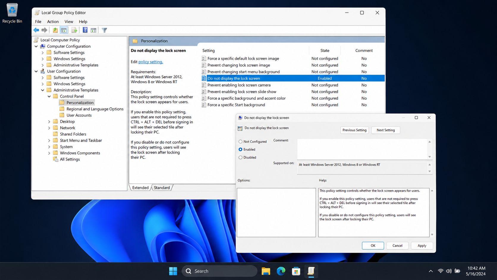
Task: Select the Enabled radio button
Action: (240, 149)
